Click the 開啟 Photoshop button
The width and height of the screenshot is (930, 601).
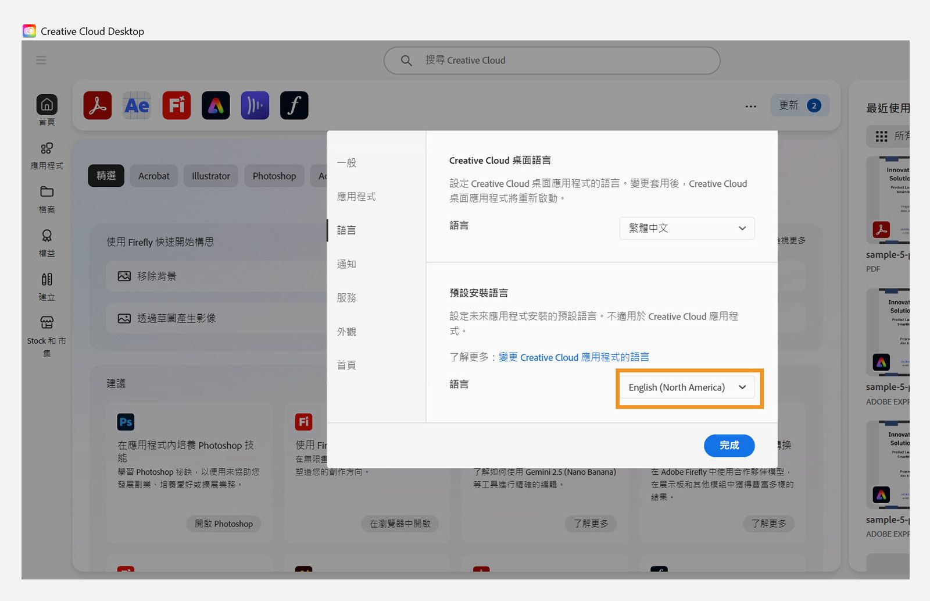pos(224,524)
